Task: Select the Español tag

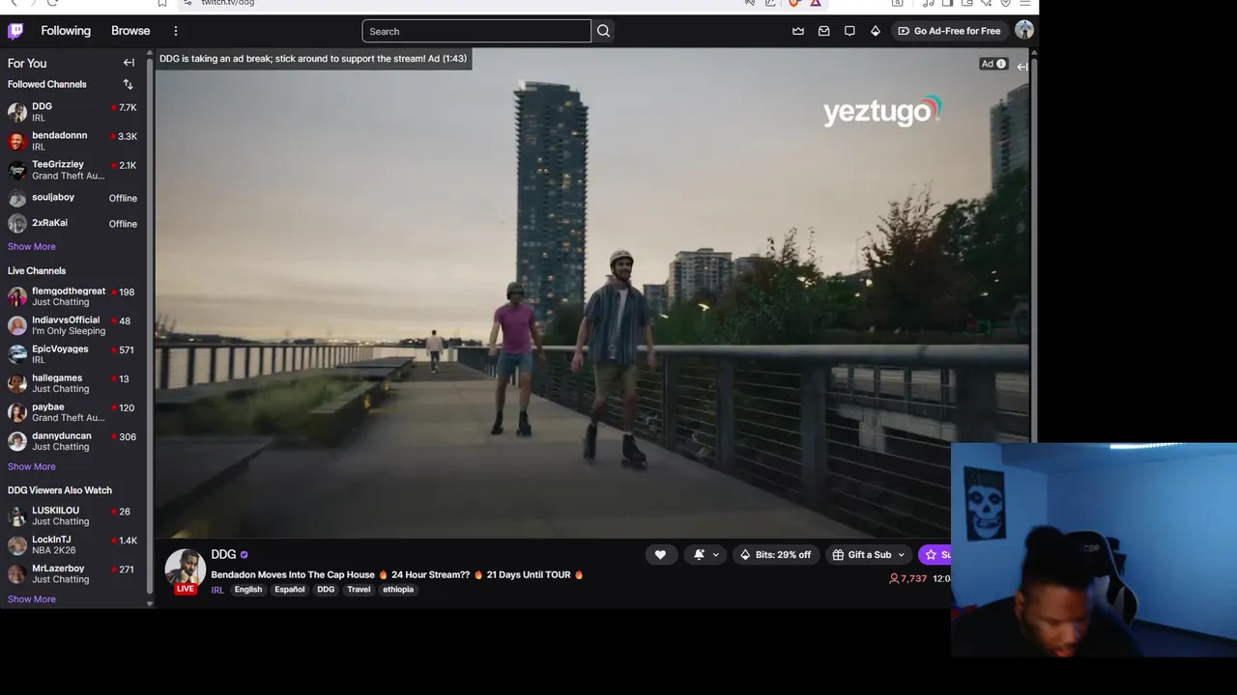Action: [289, 589]
